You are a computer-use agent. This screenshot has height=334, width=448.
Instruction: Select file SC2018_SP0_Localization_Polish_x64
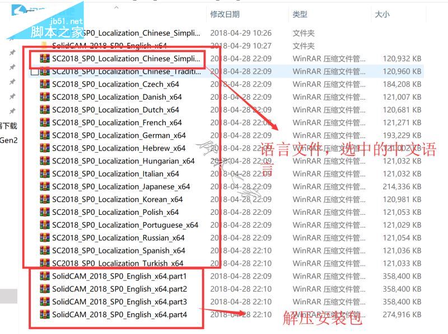pos(115,212)
